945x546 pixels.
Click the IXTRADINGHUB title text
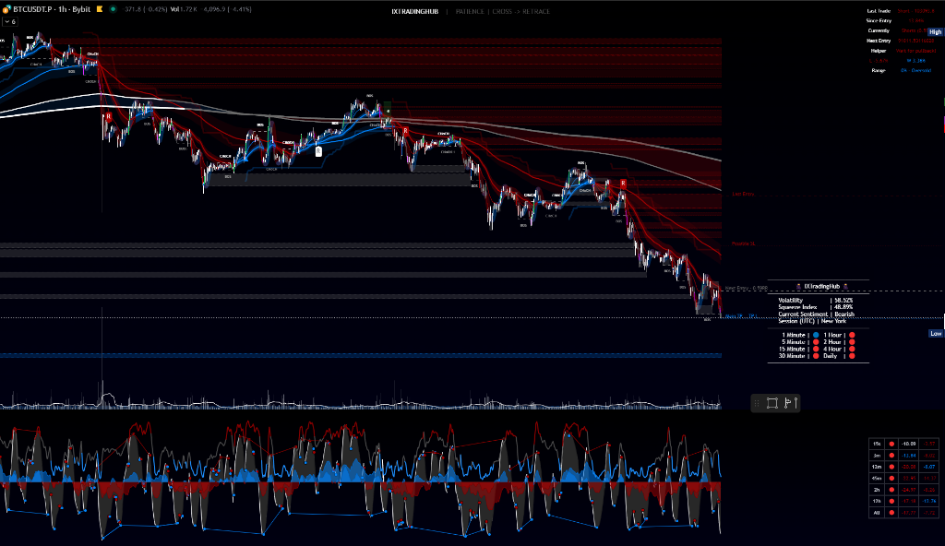414,11
